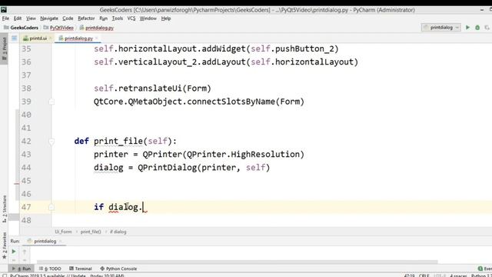Open the Window menu
This screenshot has width=492, height=277.
[x=148, y=18]
